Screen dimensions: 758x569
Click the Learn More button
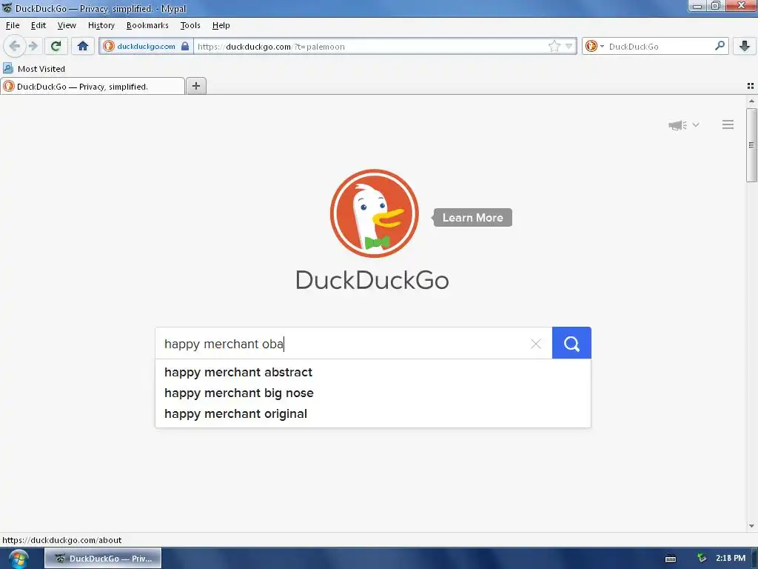472,218
